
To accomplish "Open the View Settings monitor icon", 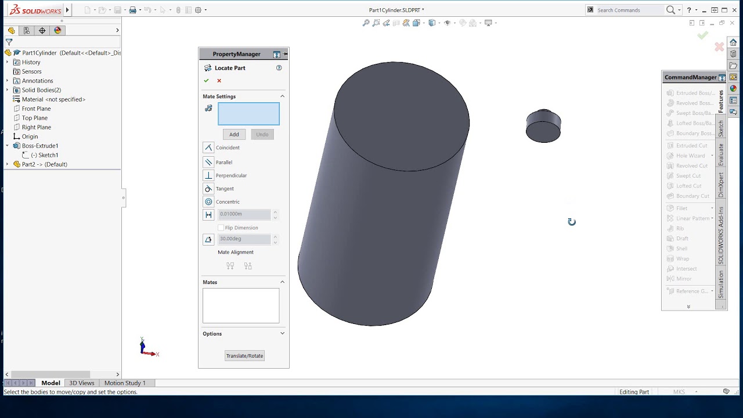I will [488, 23].
